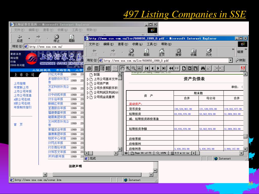Viewport: 259px width, 194px height.
Task: Go to last page of PDF
Action: tap(164, 68)
